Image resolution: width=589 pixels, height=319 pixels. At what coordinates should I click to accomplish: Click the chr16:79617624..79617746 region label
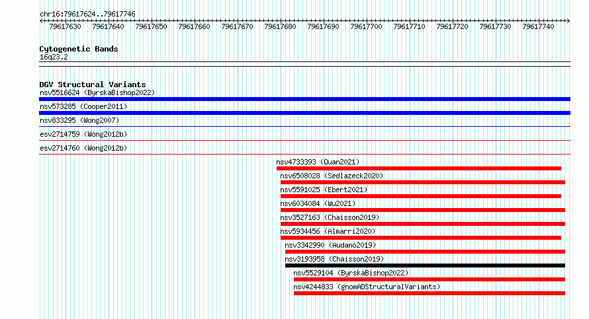point(87,15)
